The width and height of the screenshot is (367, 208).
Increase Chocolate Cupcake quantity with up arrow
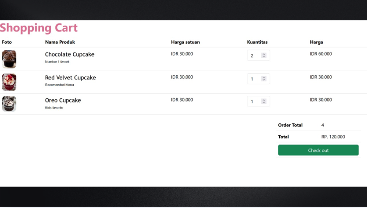[264, 54]
